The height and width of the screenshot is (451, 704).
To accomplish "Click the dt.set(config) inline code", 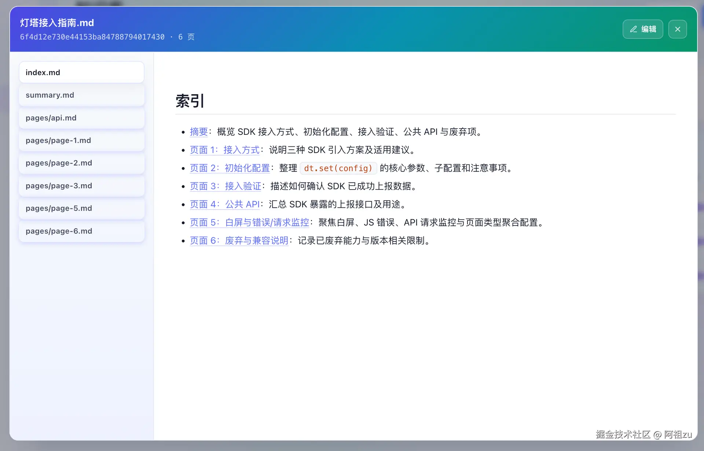I will (x=338, y=168).
